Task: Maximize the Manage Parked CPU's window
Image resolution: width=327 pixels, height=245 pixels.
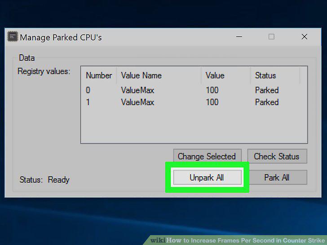Action: click(271, 37)
